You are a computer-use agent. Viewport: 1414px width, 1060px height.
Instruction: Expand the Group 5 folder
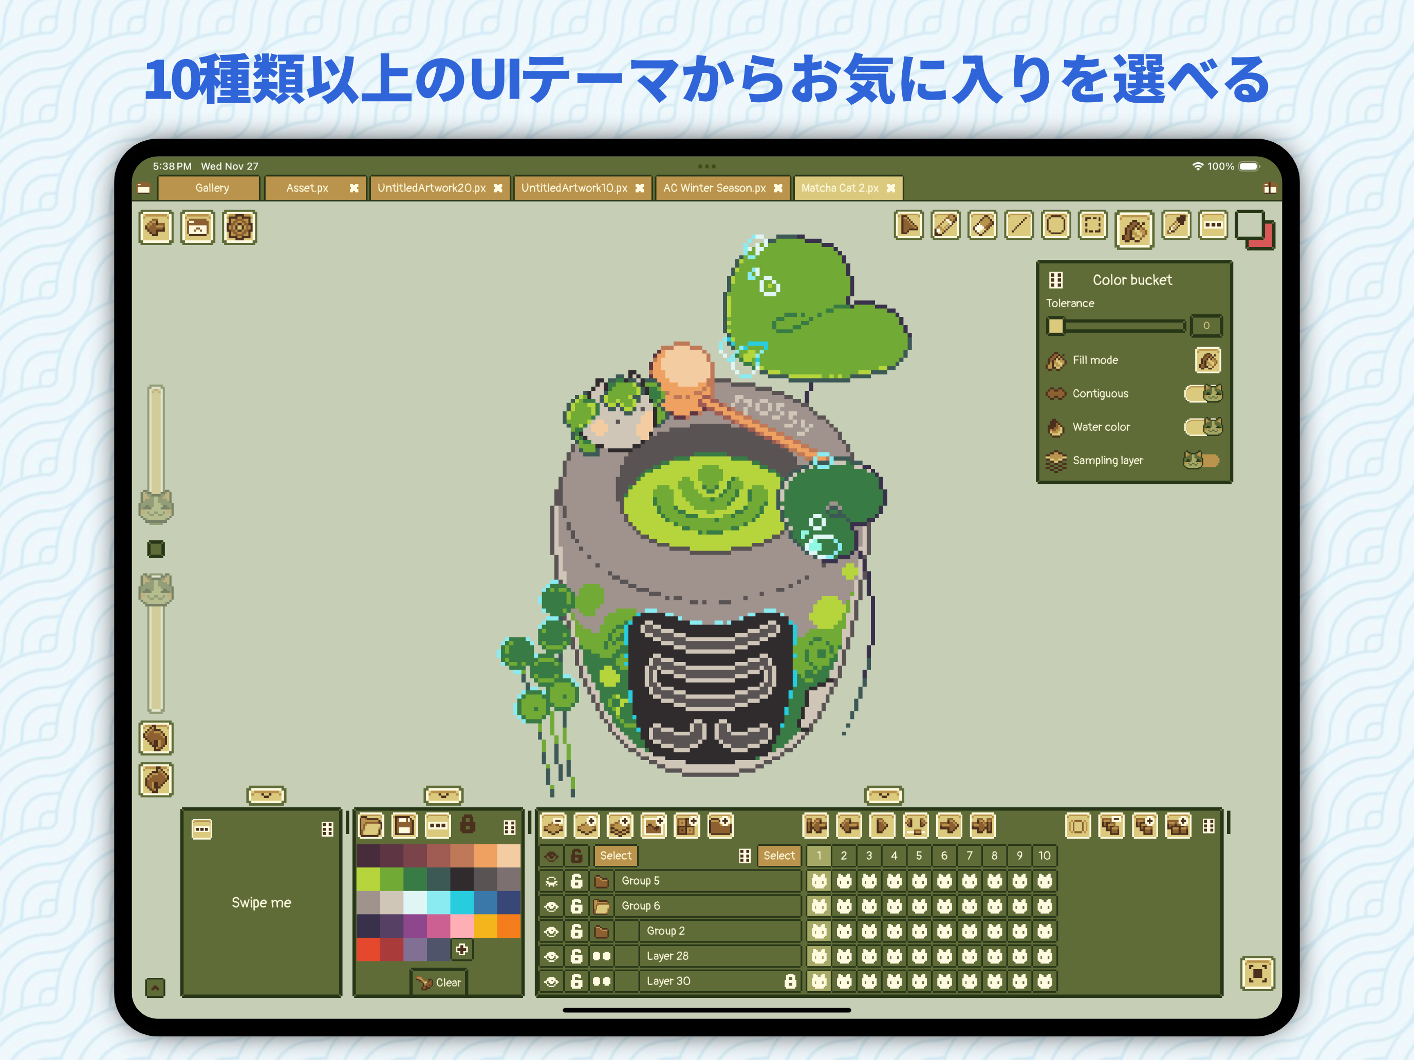coord(601,881)
